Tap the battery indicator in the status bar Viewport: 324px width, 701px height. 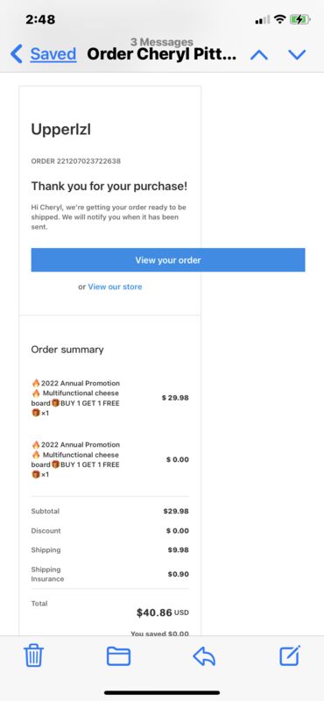(x=299, y=19)
